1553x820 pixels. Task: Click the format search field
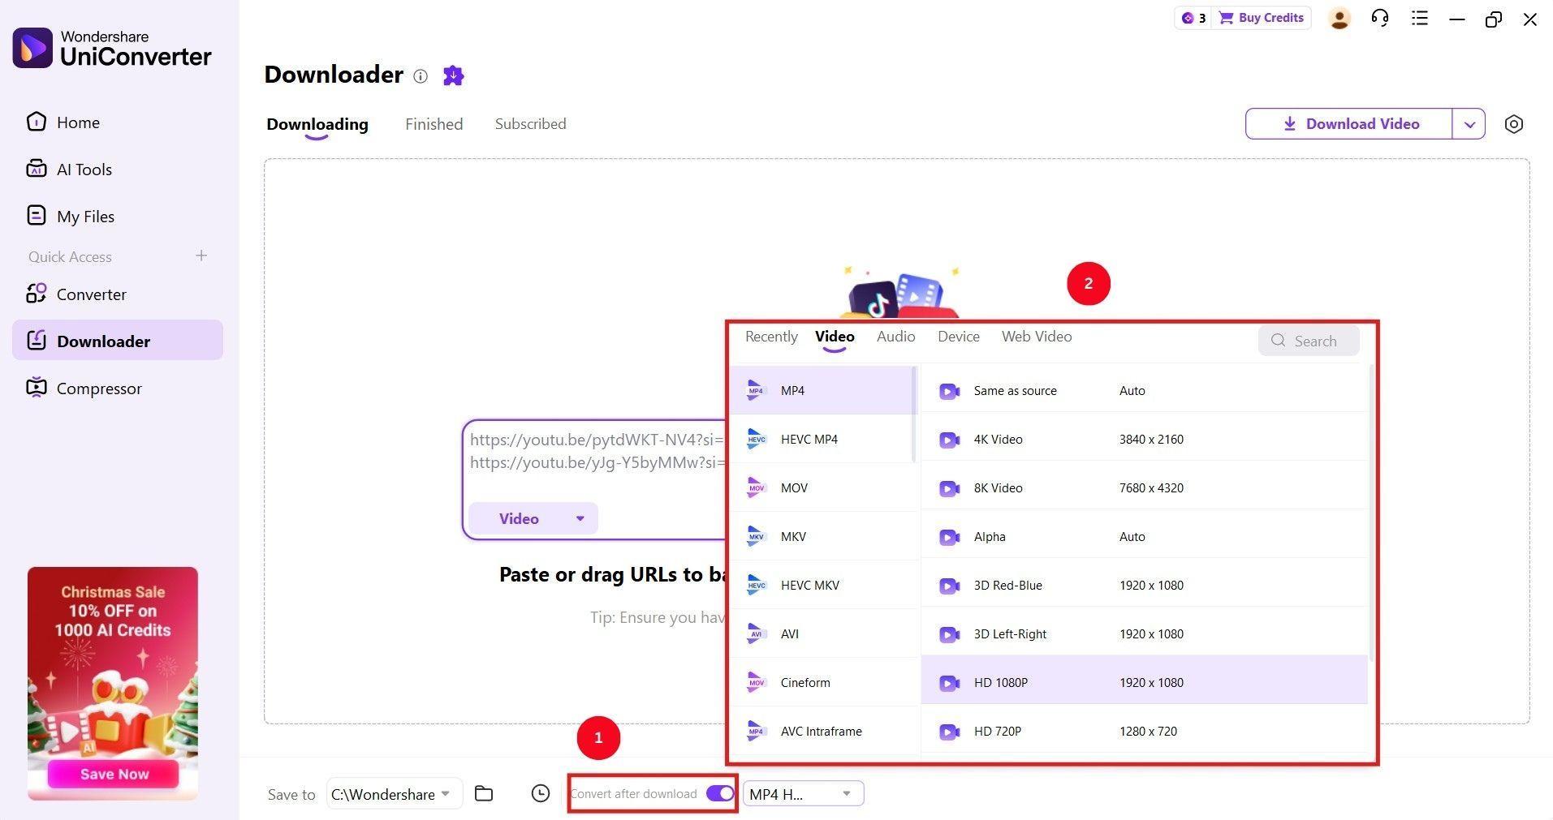1314,341
